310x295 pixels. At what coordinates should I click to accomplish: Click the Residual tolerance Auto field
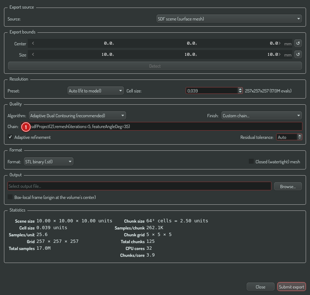click(287, 137)
